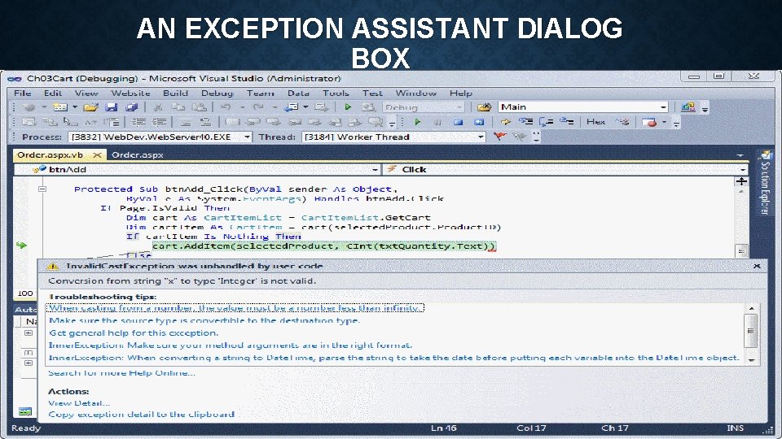Open the Build menu

(175, 93)
